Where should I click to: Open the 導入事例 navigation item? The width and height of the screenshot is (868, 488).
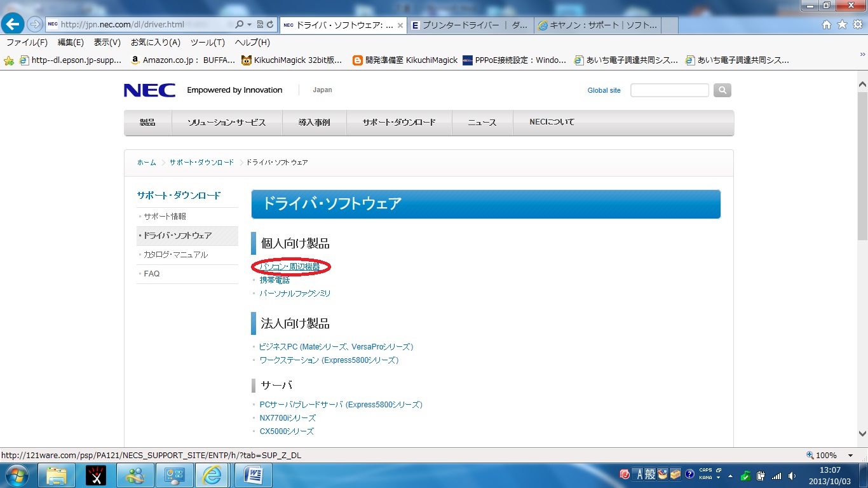(x=315, y=122)
